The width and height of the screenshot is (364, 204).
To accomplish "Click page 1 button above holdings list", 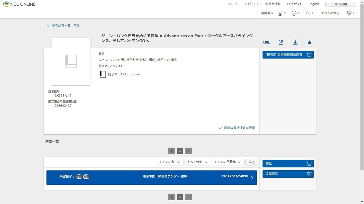I will click(x=180, y=151).
